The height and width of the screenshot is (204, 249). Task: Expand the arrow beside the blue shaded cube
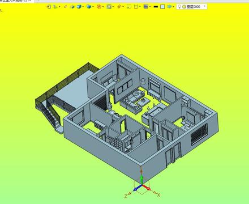click(x=83, y=7)
